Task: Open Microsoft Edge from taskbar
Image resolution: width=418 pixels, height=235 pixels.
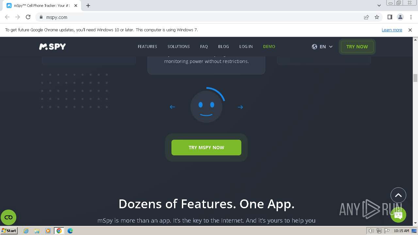Action: pyautogui.click(x=70, y=231)
